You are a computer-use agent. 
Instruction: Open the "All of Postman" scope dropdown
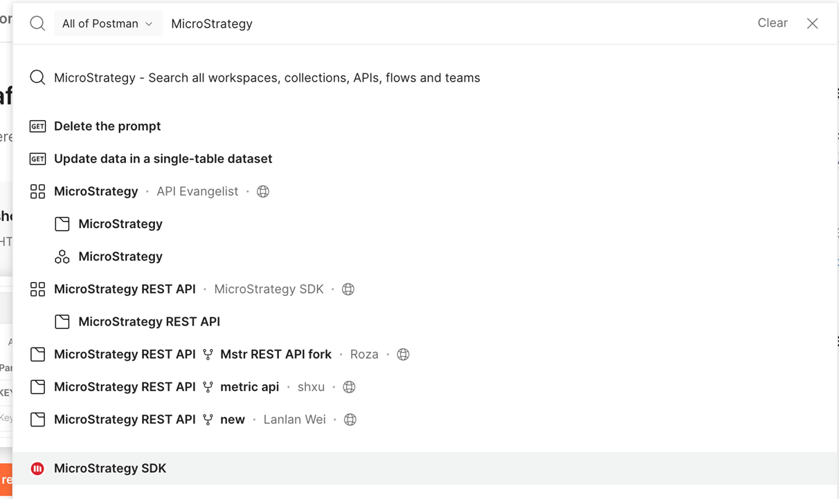tap(108, 23)
